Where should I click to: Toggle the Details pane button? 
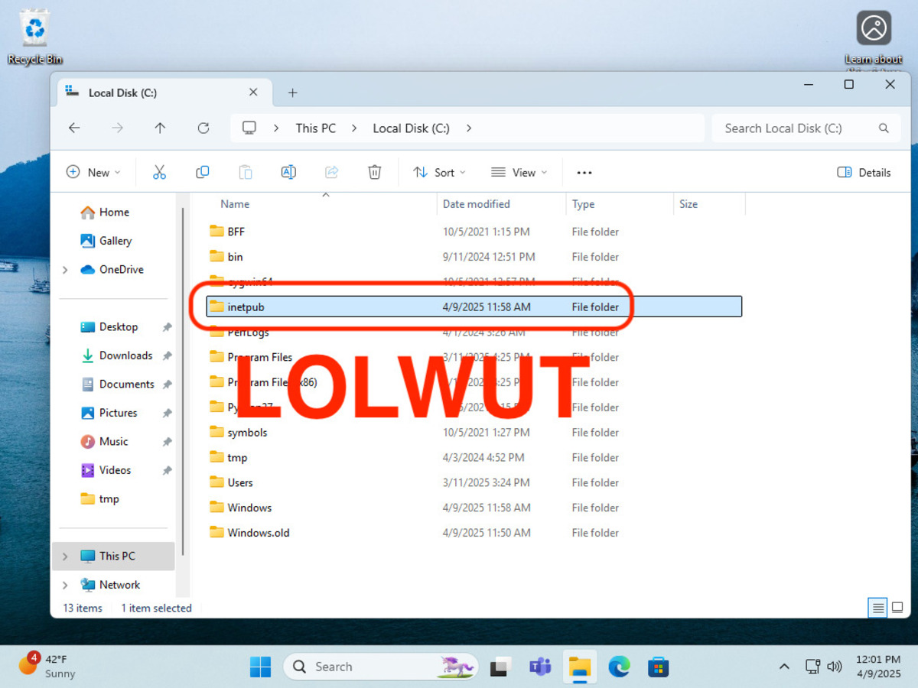864,172
